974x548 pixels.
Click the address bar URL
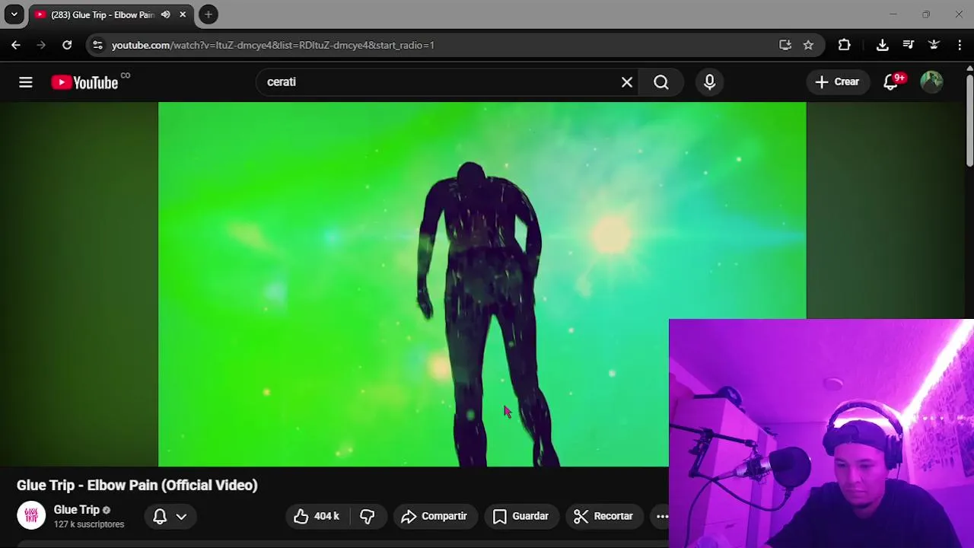pos(273,45)
